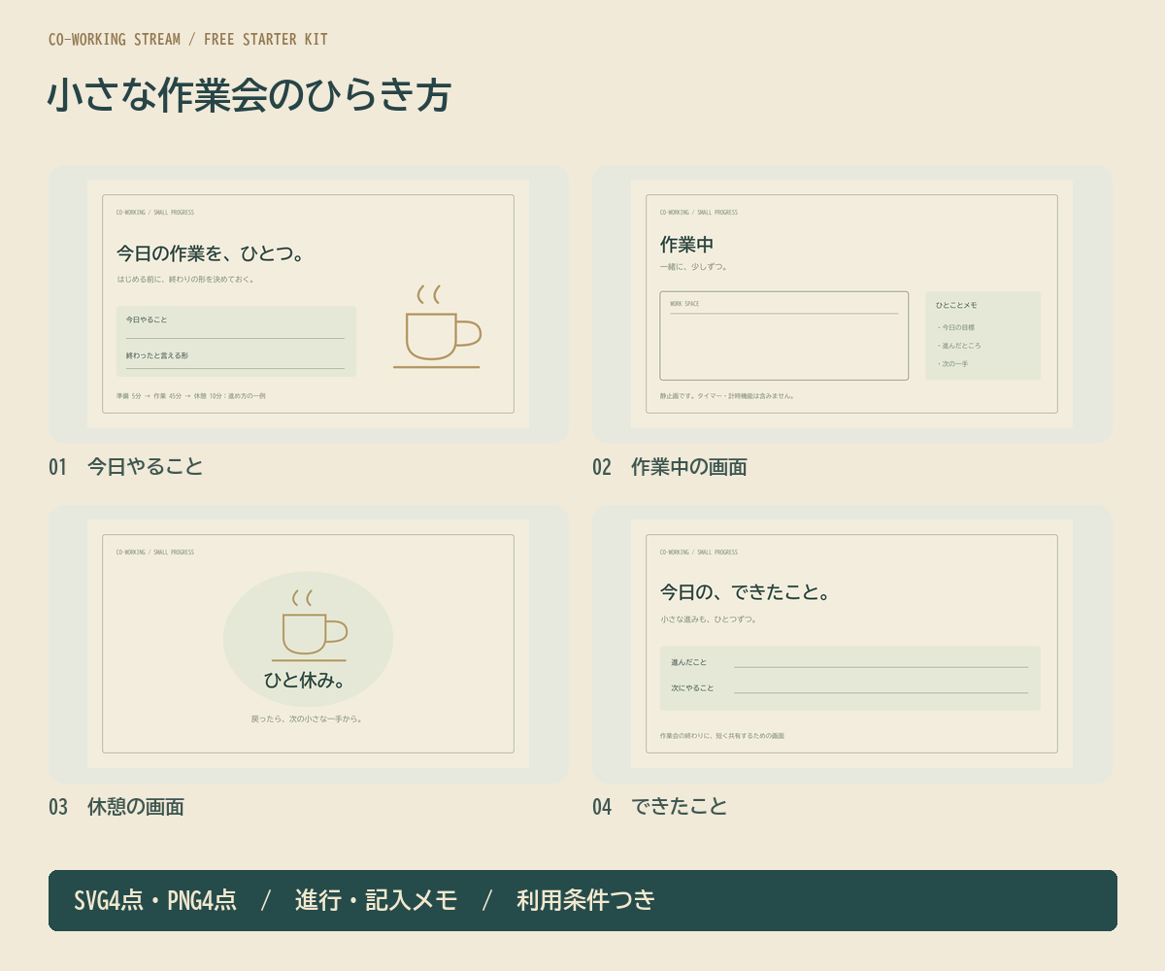
Task: Click the large slide heading 作業中
Action: point(687,245)
